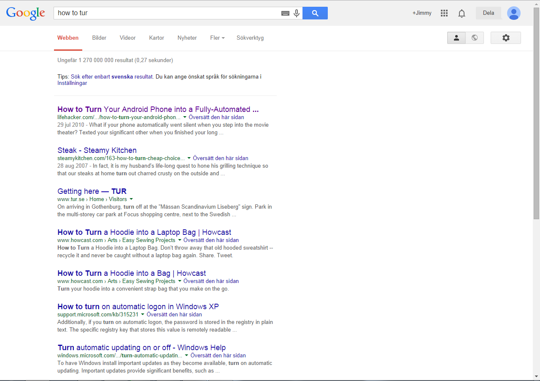Select the Webben tab

(x=68, y=38)
